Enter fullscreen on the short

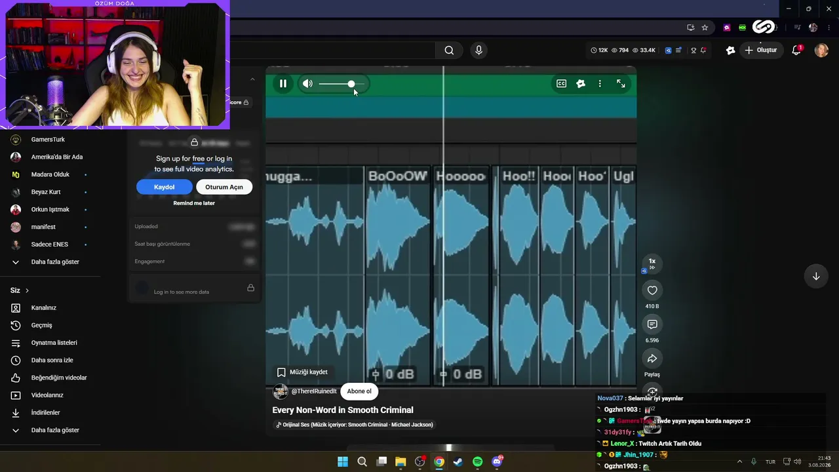[621, 84]
